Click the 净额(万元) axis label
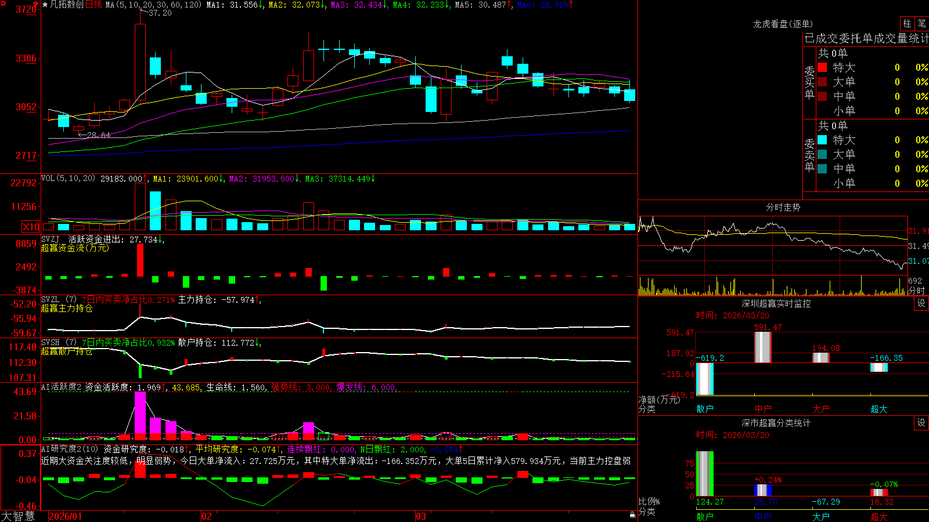This screenshot has width=929, height=522. tap(660, 400)
